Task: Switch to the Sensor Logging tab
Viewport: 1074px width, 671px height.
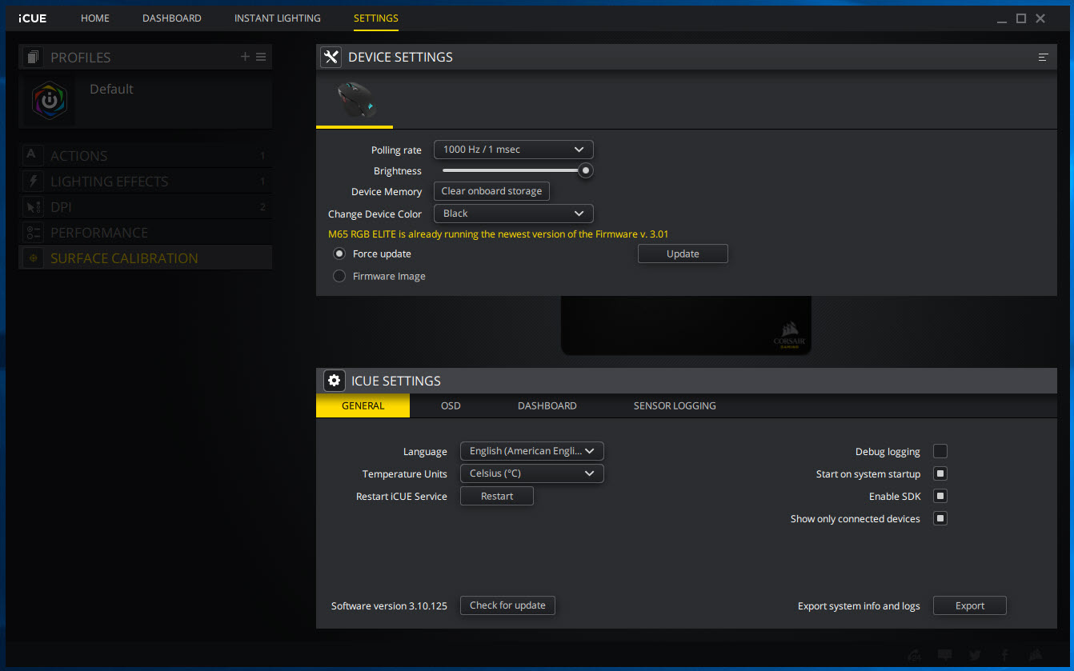Action: click(675, 405)
